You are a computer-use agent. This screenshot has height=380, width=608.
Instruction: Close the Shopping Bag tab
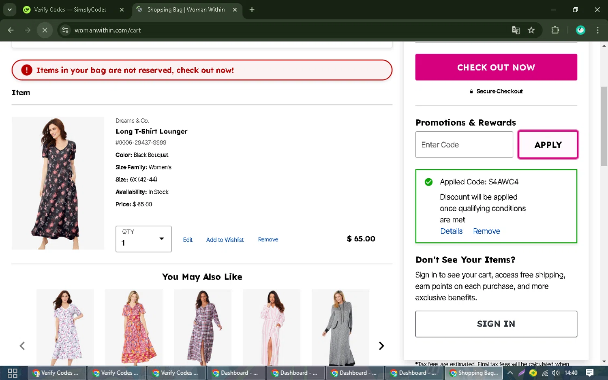click(x=235, y=10)
